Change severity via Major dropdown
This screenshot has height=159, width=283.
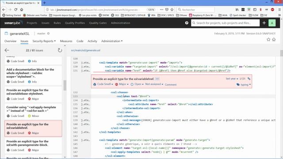click(122, 84)
